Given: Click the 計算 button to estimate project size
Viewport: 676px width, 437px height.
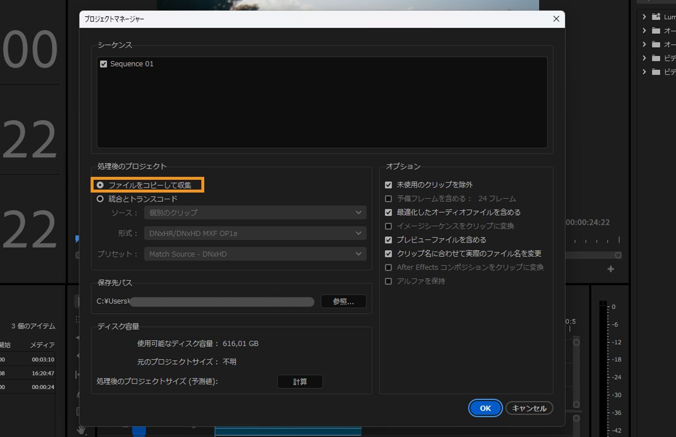Looking at the screenshot, I should coord(300,381).
